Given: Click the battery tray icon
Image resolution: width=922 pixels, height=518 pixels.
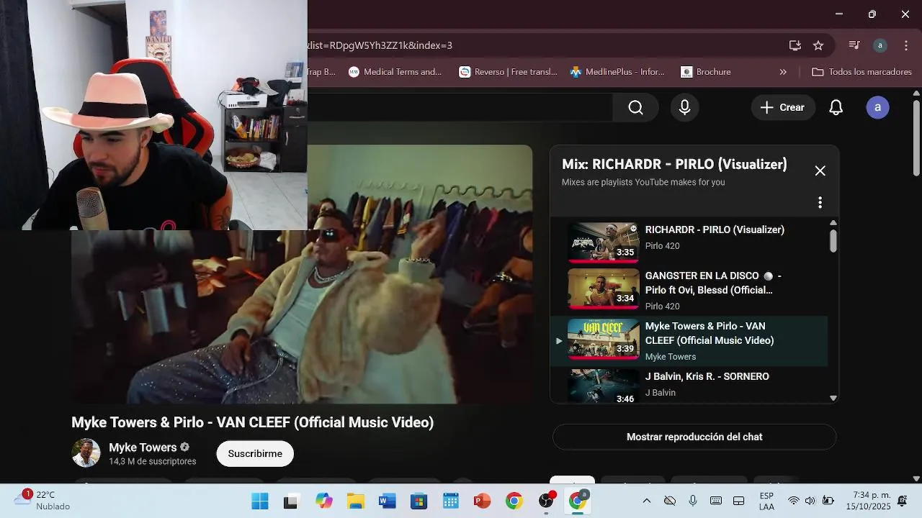Looking at the screenshot, I should click(x=828, y=501).
